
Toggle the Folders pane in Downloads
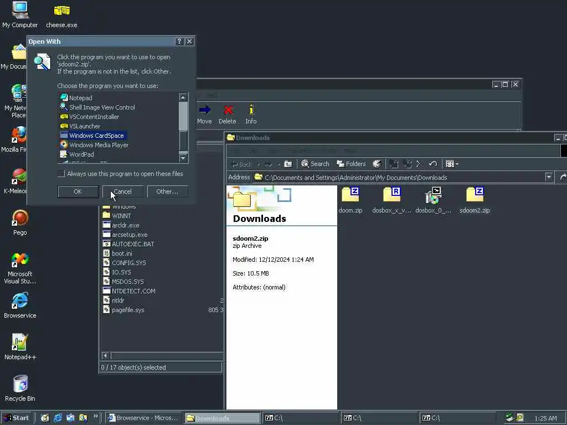point(351,164)
